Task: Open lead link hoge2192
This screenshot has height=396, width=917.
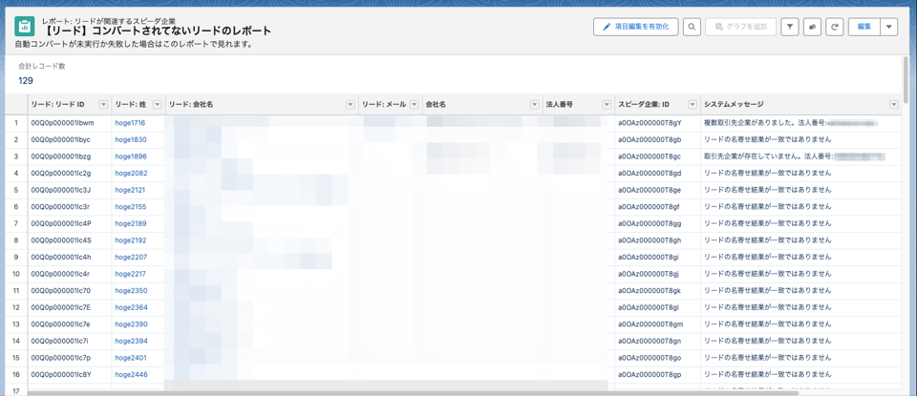Action: click(x=131, y=240)
